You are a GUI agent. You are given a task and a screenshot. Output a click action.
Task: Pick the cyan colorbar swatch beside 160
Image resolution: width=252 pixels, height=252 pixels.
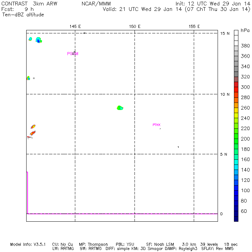236,162
